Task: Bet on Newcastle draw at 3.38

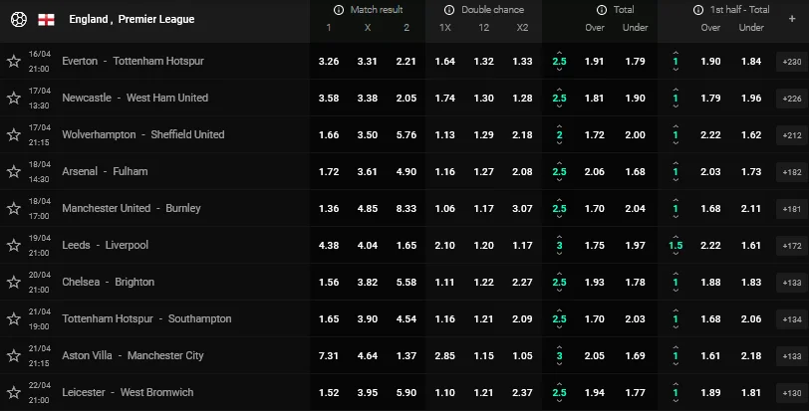Action: click(367, 98)
